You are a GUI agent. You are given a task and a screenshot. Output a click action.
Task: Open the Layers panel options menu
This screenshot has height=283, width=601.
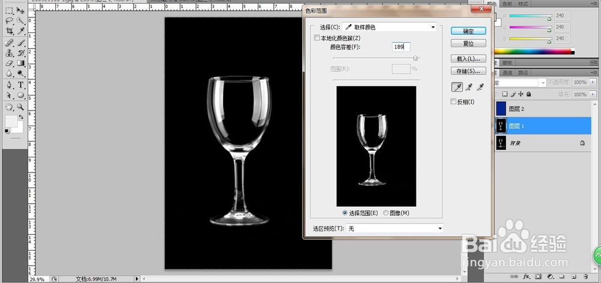point(594,72)
